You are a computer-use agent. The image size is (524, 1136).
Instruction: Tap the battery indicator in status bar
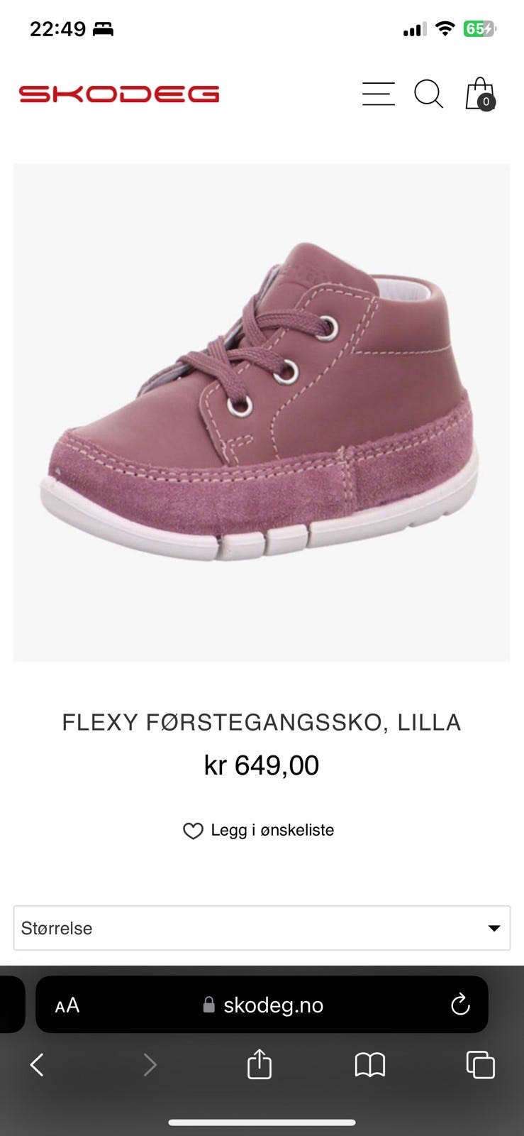[x=480, y=29]
